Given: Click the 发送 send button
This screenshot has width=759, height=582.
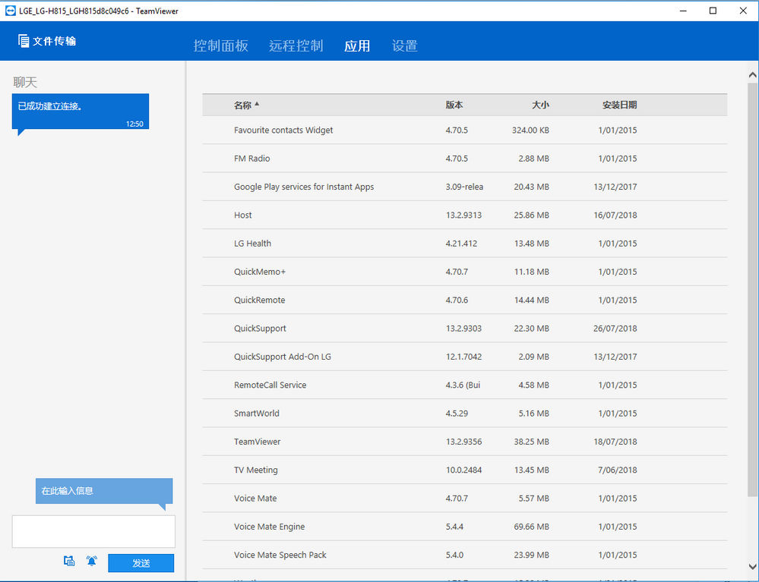Looking at the screenshot, I should (x=141, y=563).
